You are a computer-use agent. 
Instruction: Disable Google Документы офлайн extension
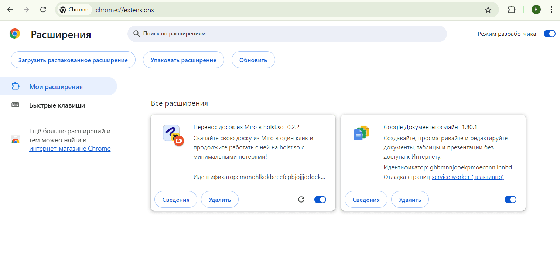[x=510, y=200]
